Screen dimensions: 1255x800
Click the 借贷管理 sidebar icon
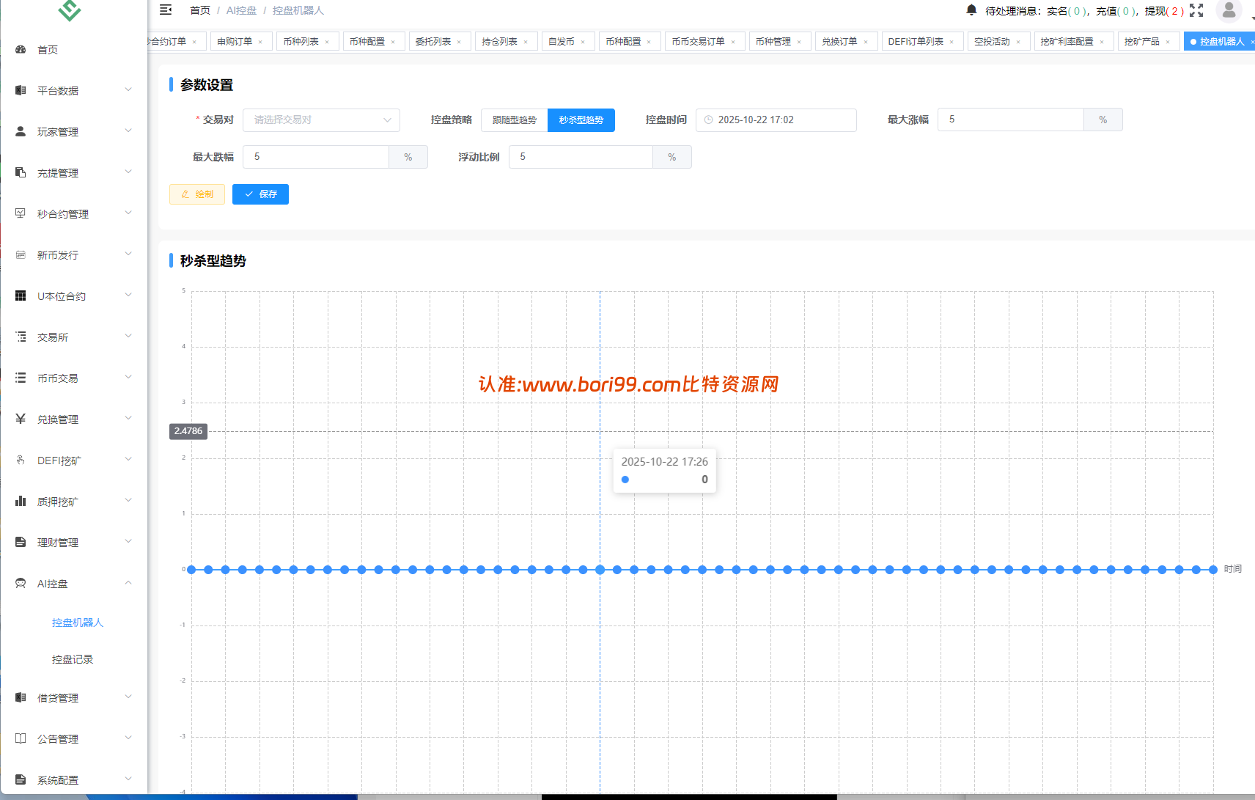(21, 697)
